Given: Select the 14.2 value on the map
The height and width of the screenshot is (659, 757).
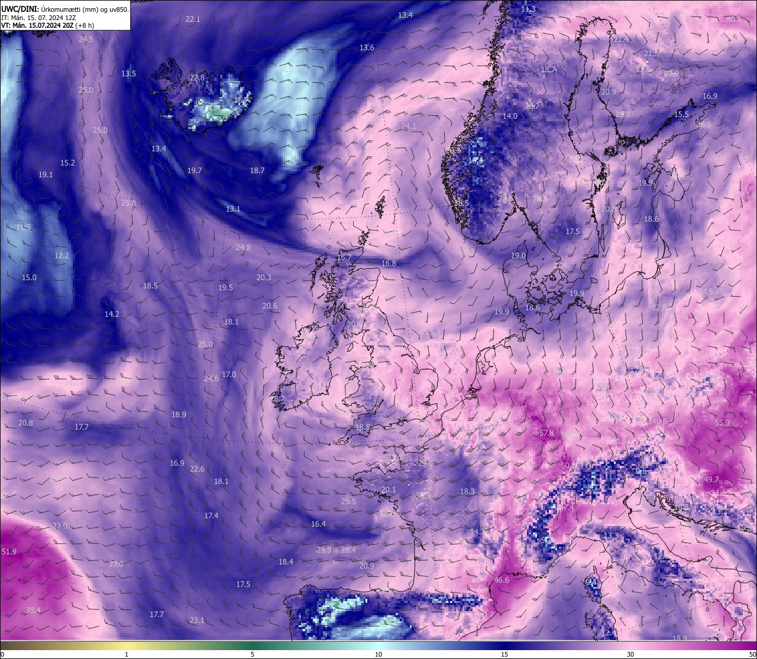Looking at the screenshot, I should click(x=112, y=314).
